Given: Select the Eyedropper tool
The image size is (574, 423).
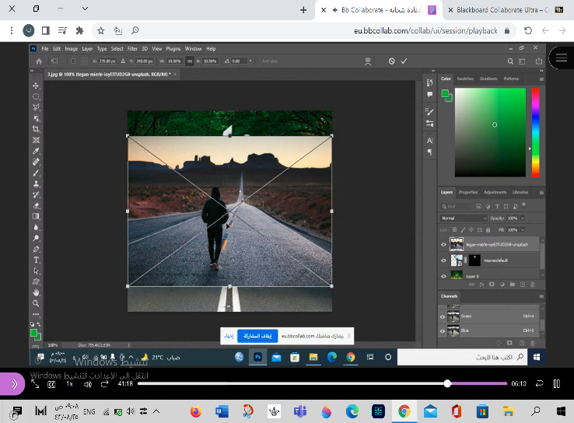Looking at the screenshot, I should 36,151.
